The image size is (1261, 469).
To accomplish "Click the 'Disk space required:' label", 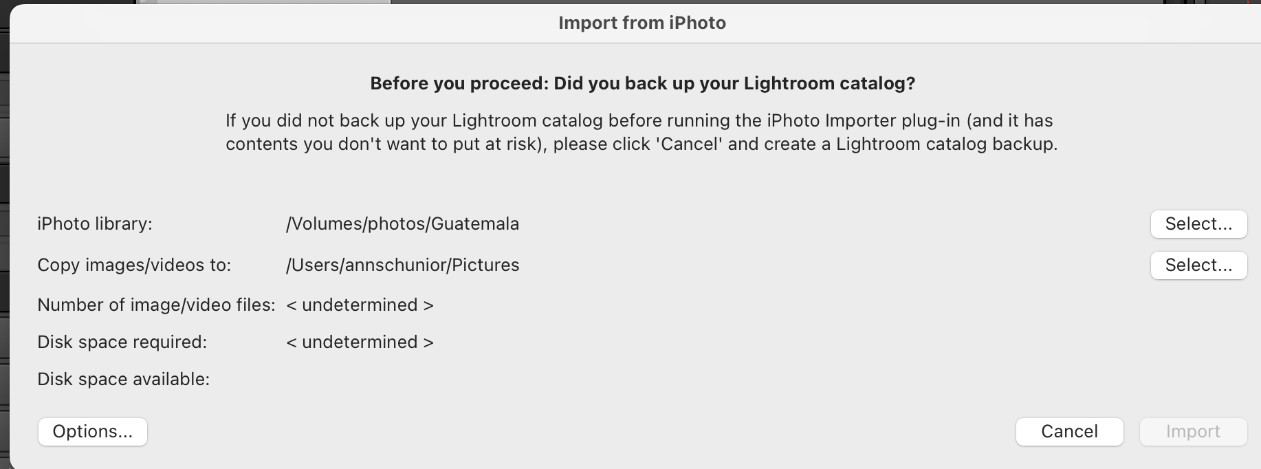I will coord(122,342).
